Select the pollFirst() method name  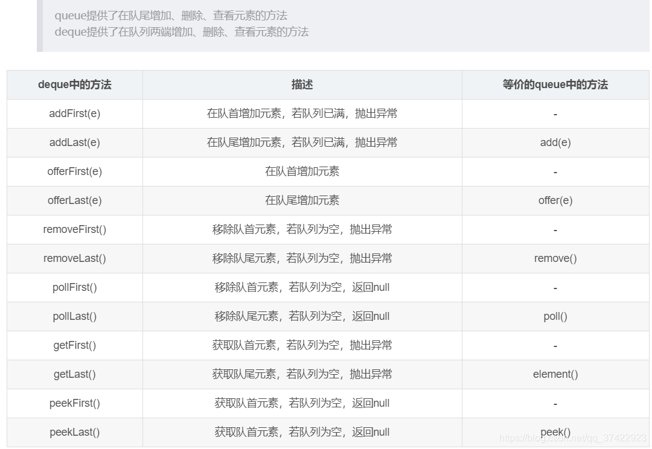[74, 287]
